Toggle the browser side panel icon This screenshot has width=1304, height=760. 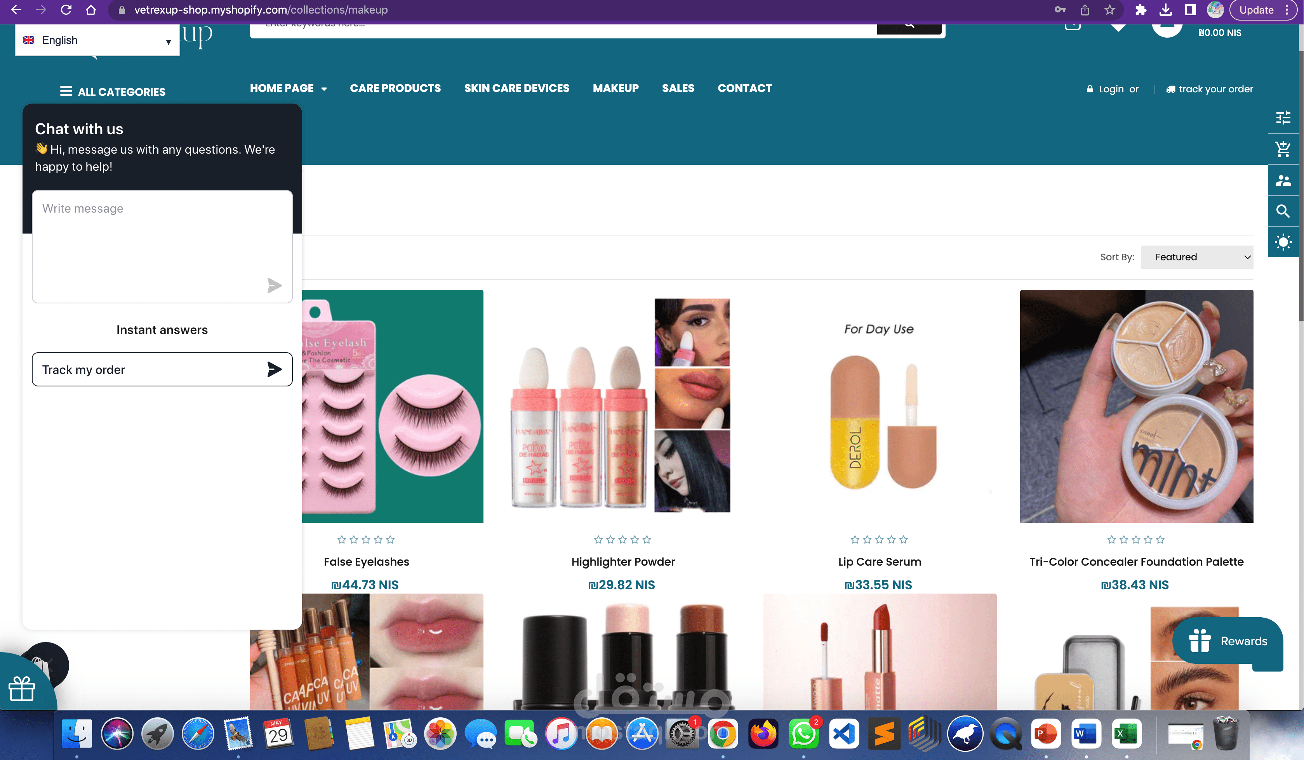pos(1190,10)
